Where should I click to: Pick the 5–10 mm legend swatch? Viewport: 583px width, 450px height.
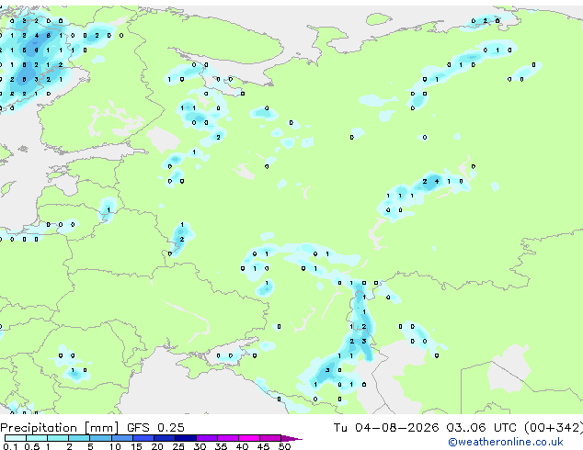(x=101, y=438)
